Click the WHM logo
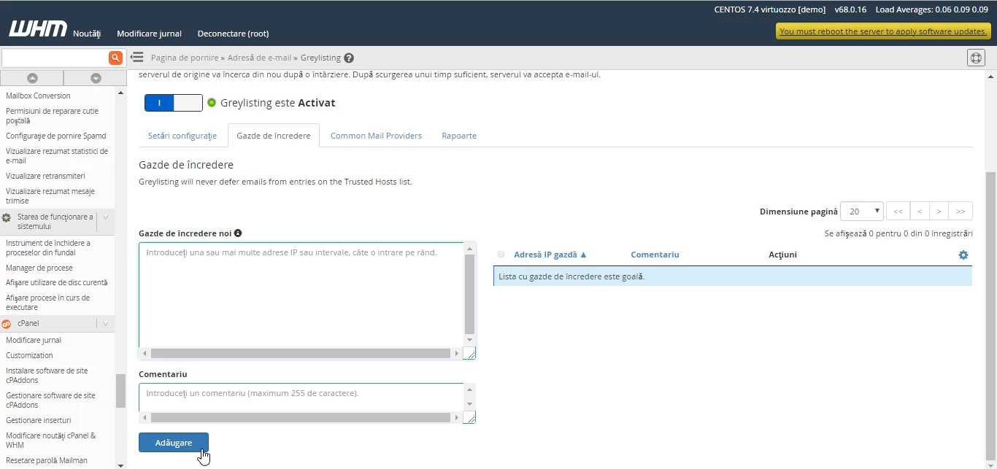997x469 pixels. click(x=37, y=28)
